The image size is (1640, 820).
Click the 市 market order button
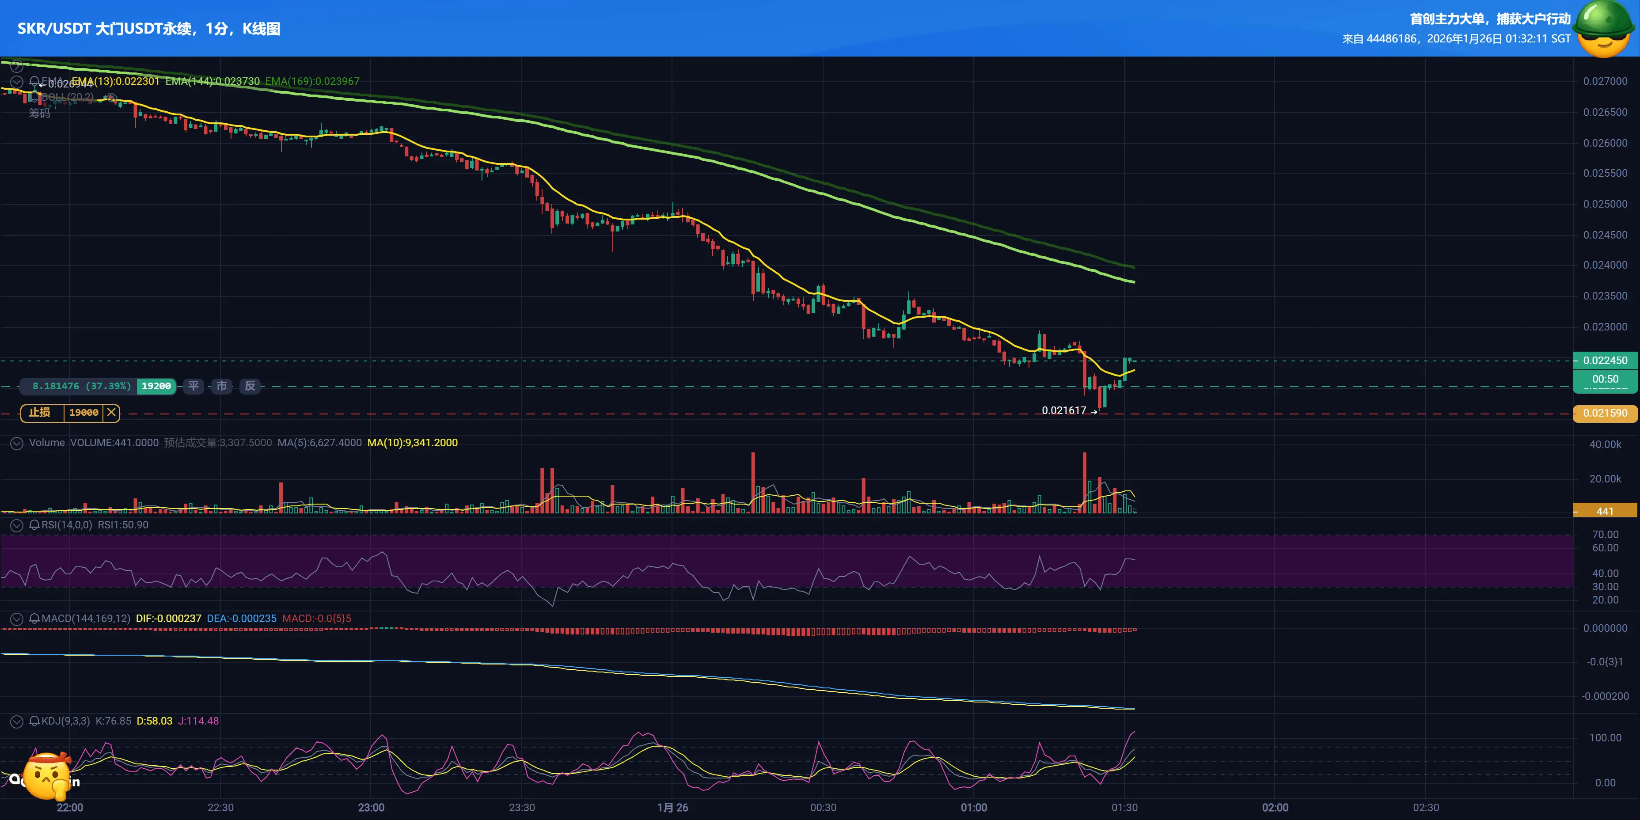(x=221, y=386)
